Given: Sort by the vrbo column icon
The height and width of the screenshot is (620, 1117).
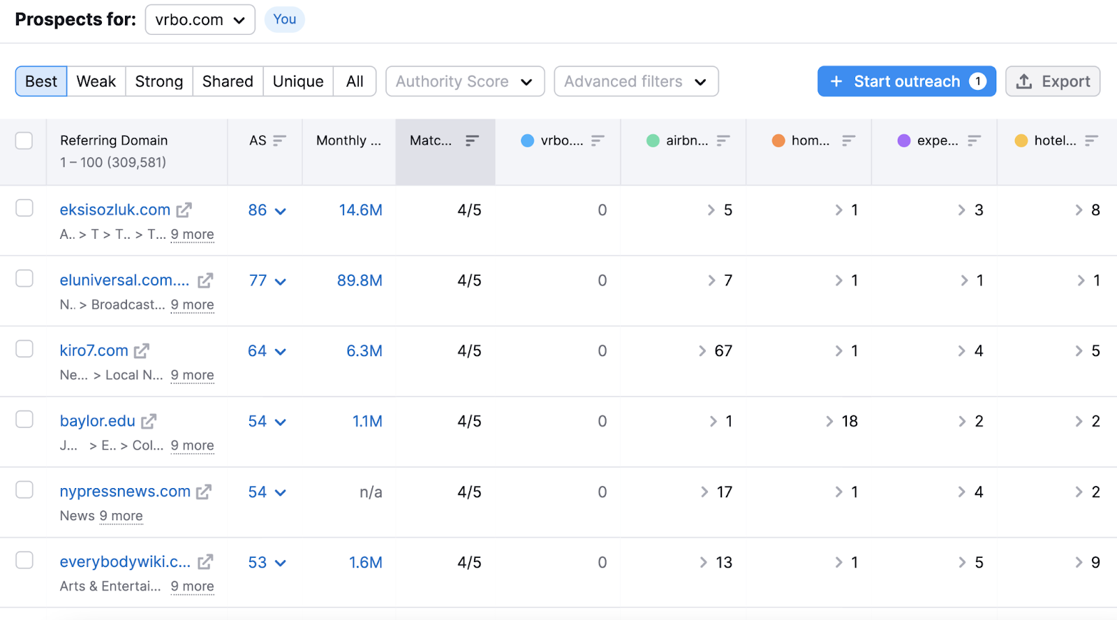Looking at the screenshot, I should [598, 140].
